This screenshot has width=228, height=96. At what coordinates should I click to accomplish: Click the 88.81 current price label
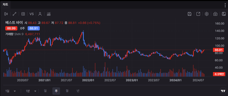click(x=218, y=50)
